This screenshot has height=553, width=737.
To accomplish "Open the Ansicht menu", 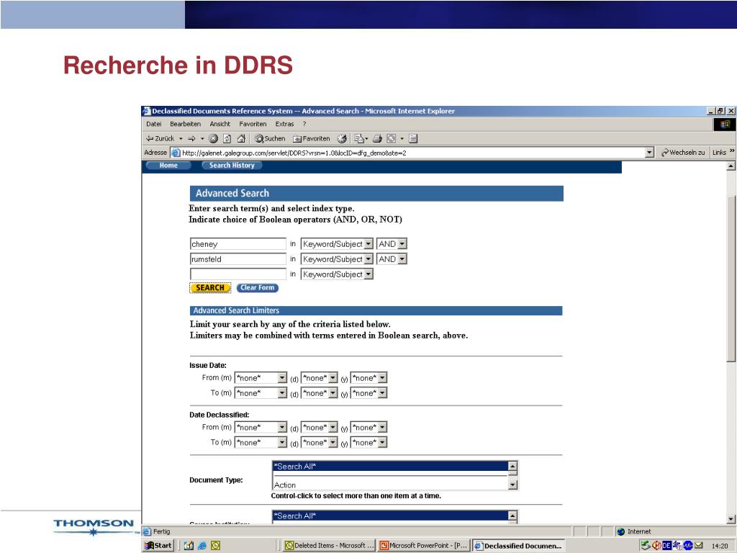I will 220,124.
